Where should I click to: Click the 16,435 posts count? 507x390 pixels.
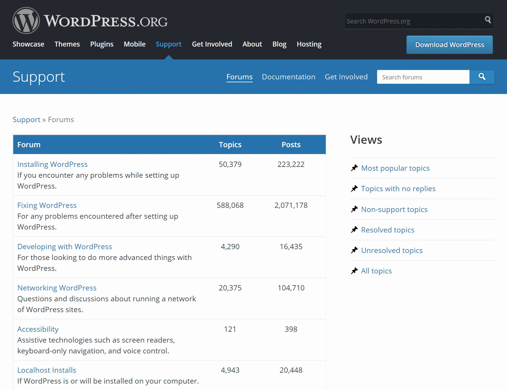tap(291, 247)
